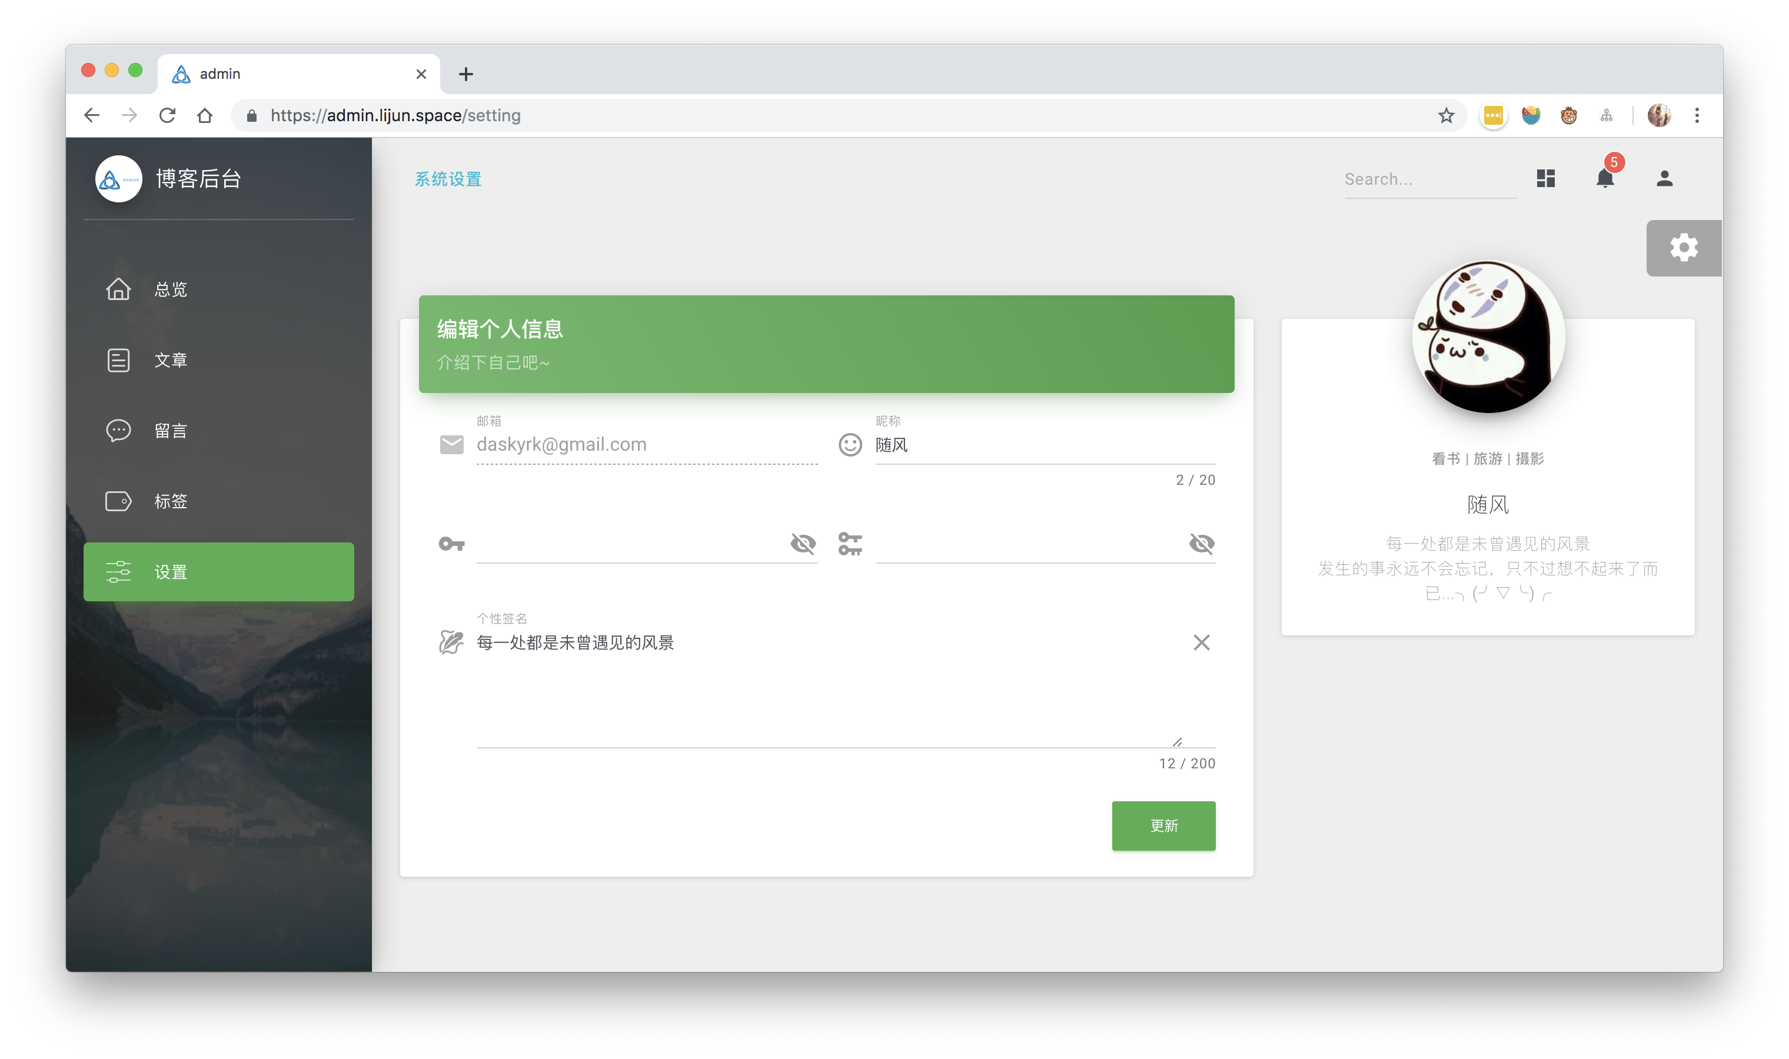Click the feather pen signature icon
Image resolution: width=1789 pixels, height=1059 pixels.
[x=451, y=642]
